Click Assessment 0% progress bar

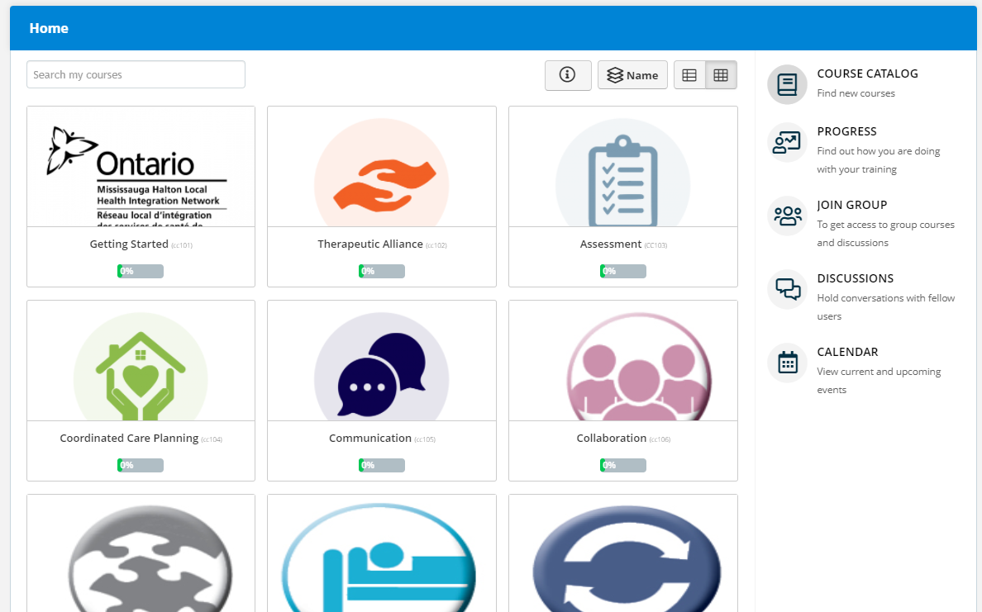(x=622, y=271)
